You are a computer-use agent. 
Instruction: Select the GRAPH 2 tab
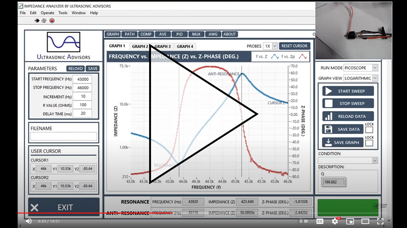pyautogui.click(x=140, y=46)
